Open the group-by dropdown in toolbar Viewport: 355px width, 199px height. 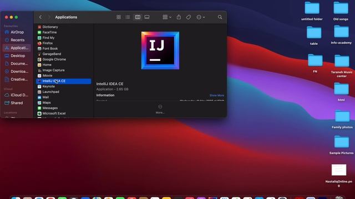[x=167, y=17]
